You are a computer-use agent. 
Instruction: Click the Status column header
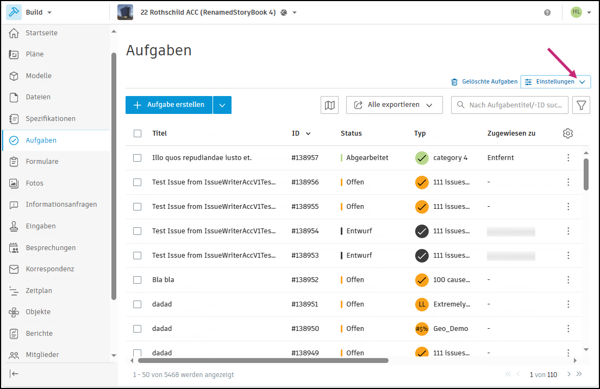351,133
